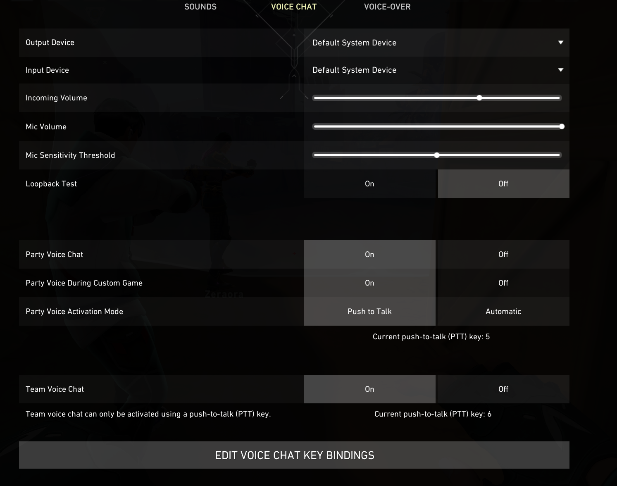Disable Team Voice Chat
617x486 pixels.
tap(503, 389)
